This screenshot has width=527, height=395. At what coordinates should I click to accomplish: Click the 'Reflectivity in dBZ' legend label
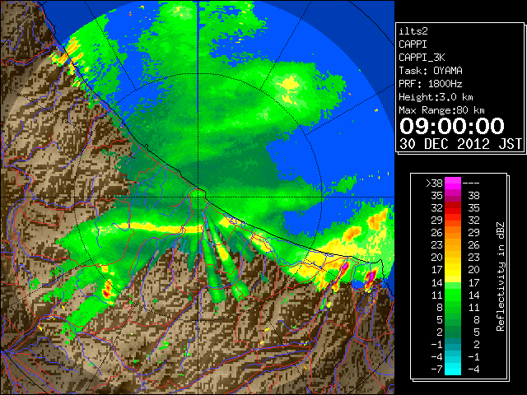pos(501,276)
